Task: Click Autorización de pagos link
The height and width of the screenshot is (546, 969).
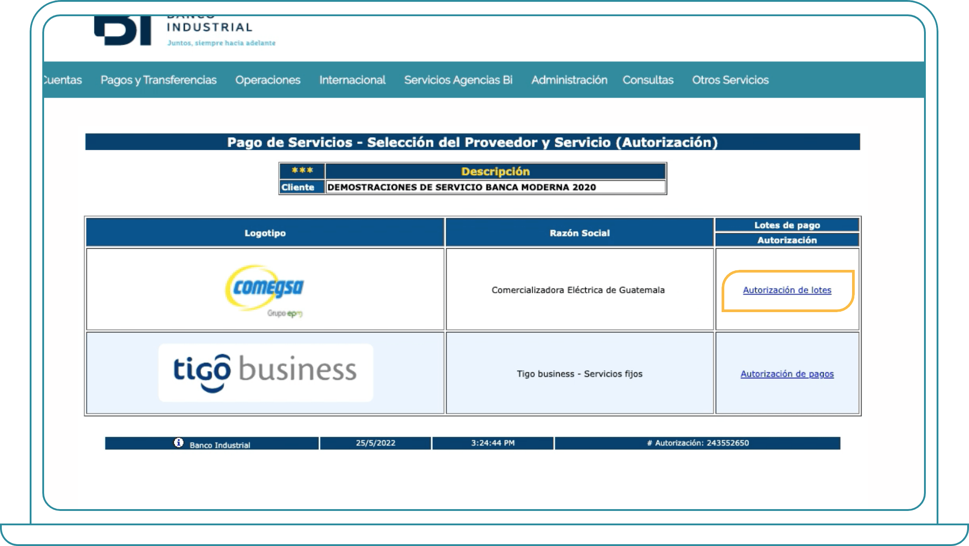Action: point(788,372)
